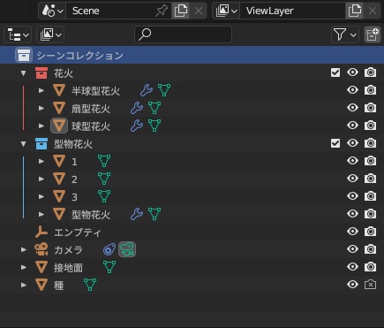Collapse the 花火 collection
The height and width of the screenshot is (328, 384).
coord(23,72)
